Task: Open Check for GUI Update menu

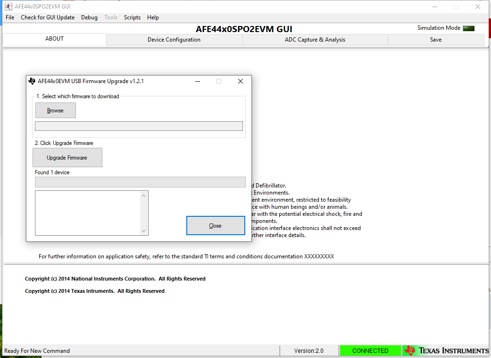Action: click(x=48, y=17)
